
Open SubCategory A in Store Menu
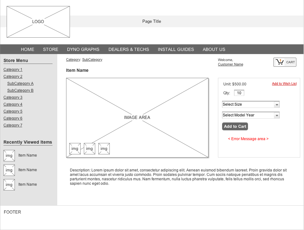[20, 84]
